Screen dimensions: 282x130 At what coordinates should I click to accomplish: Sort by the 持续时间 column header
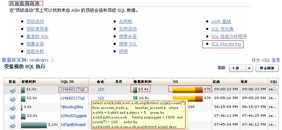pos(29,82)
